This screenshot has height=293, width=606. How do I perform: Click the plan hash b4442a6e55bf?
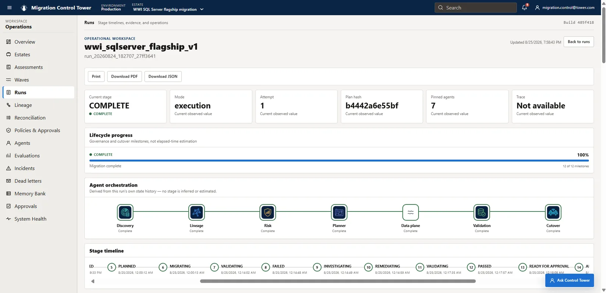coord(372,106)
